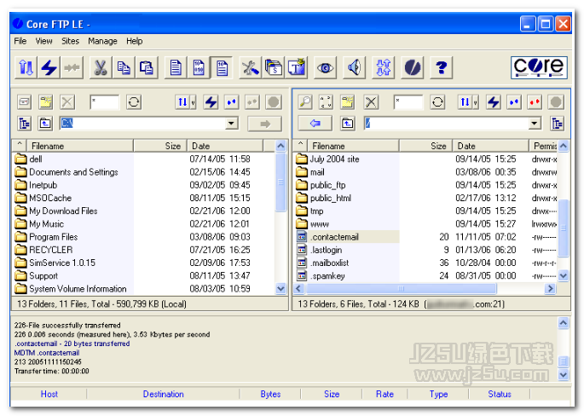Viewport: 584px width, 416px height.
Task: Click the core logo banner
Action: (x=539, y=67)
